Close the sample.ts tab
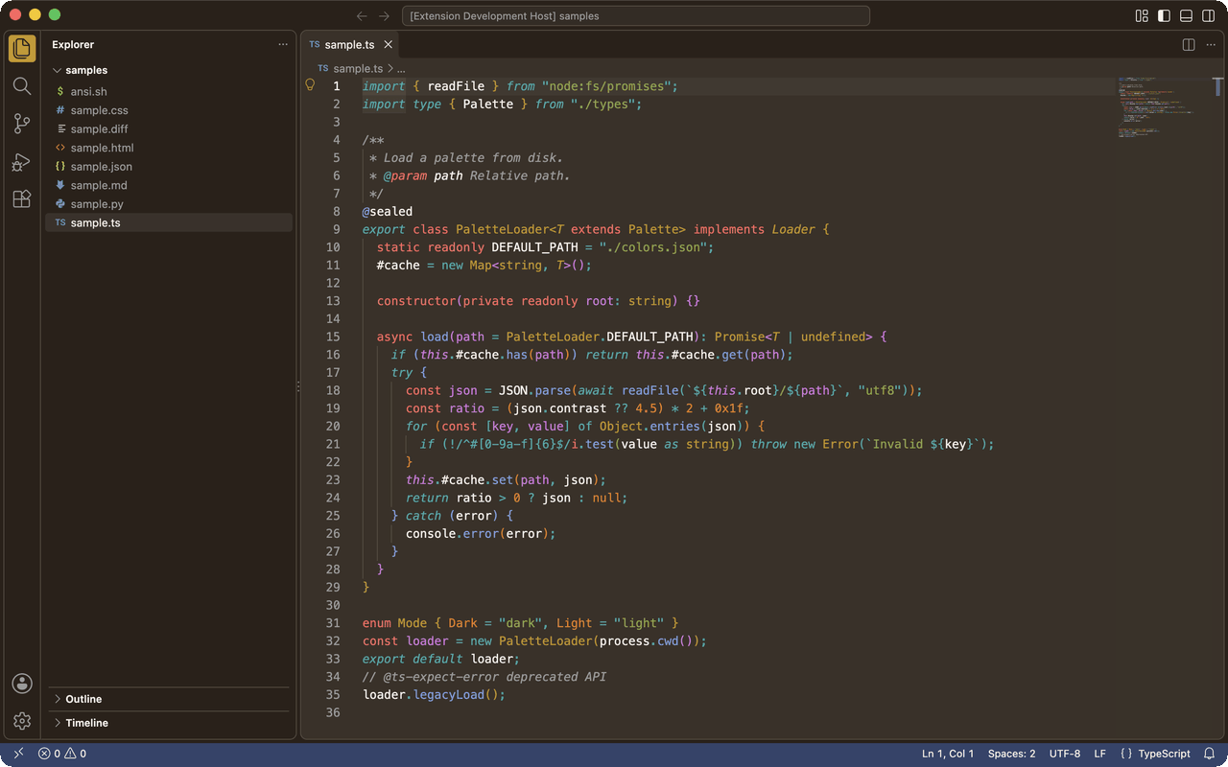This screenshot has width=1228, height=767. tap(389, 45)
